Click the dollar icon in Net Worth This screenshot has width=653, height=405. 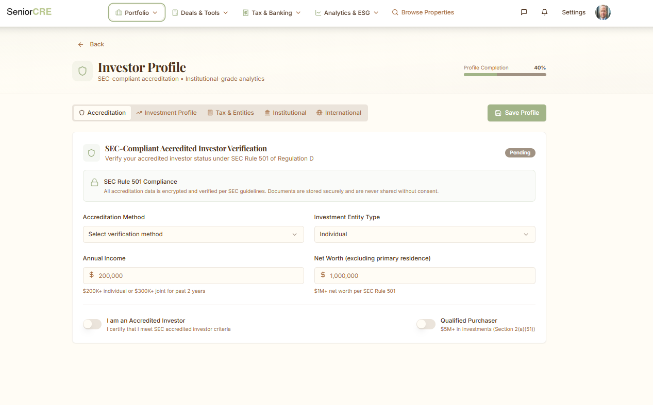pyautogui.click(x=323, y=275)
